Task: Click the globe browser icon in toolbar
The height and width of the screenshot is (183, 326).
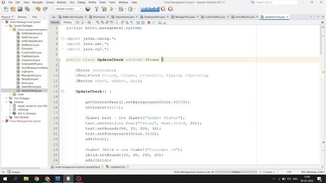Action: pos(88,9)
